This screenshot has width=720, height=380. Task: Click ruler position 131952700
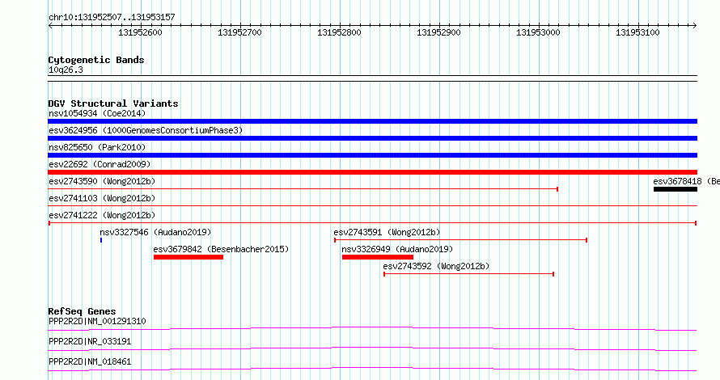239,32
